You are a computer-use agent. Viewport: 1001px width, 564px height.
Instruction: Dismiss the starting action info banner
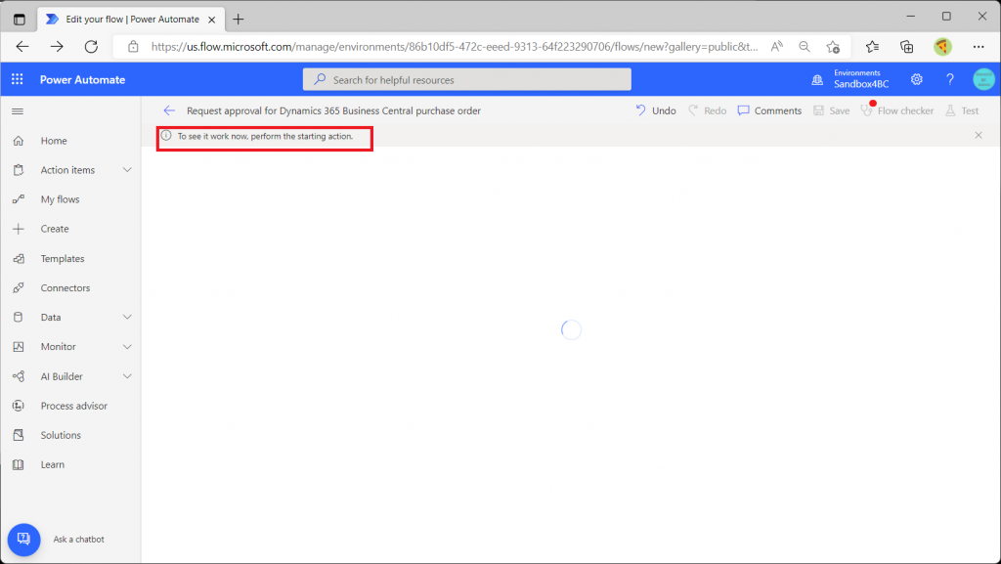click(x=979, y=135)
